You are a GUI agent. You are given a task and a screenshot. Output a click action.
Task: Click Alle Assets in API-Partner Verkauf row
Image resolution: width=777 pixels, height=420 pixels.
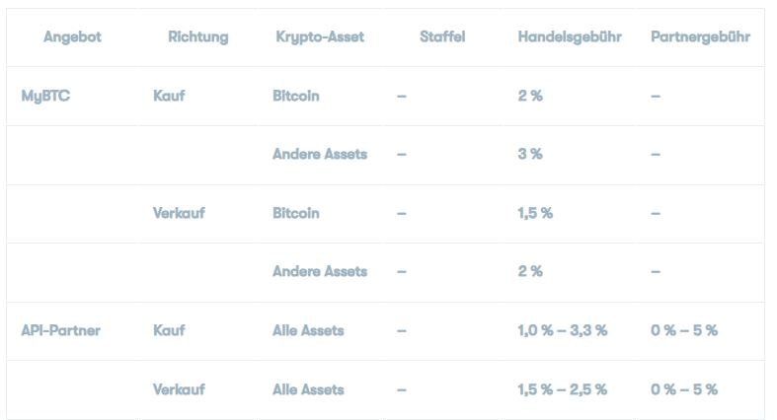pyautogui.click(x=308, y=389)
